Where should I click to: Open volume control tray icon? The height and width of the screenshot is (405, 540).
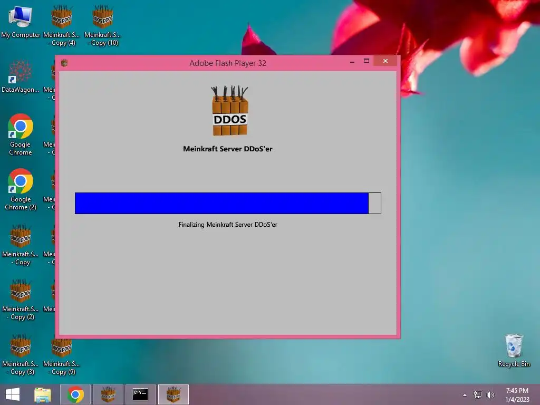coord(490,395)
